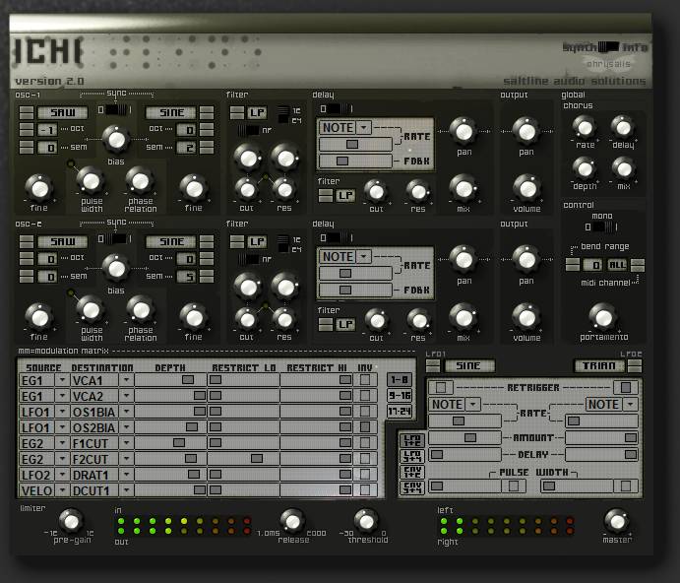
Task: Click chorus depth knob
Action: pos(585,168)
